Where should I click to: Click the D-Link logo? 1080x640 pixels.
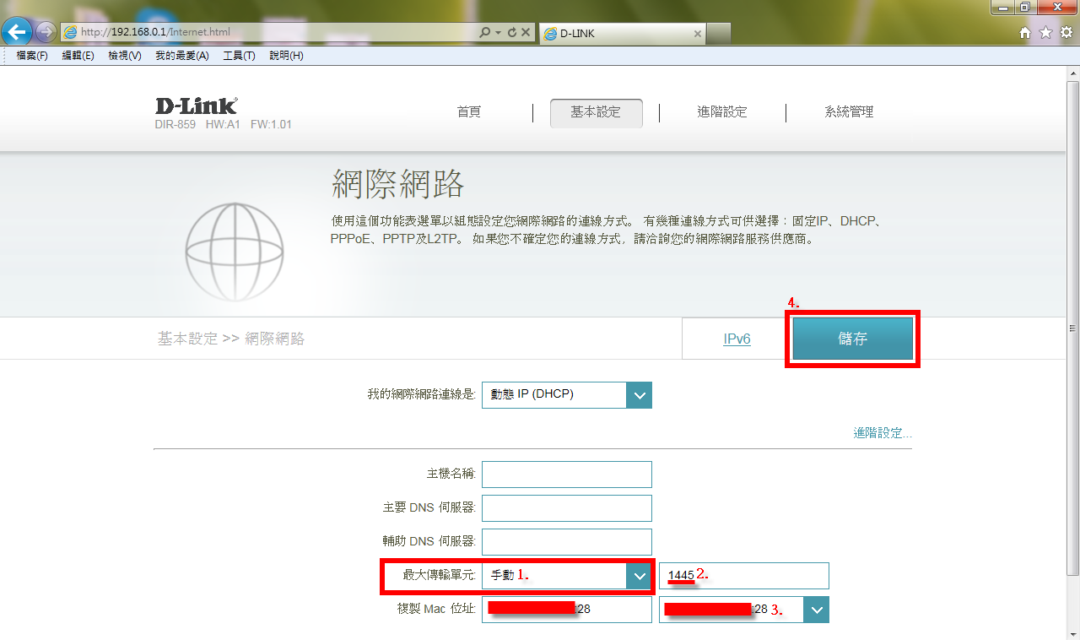tap(196, 106)
